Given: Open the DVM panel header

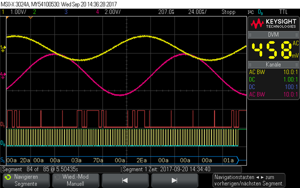Looking at the screenshot, I should pyautogui.click(x=273, y=35).
